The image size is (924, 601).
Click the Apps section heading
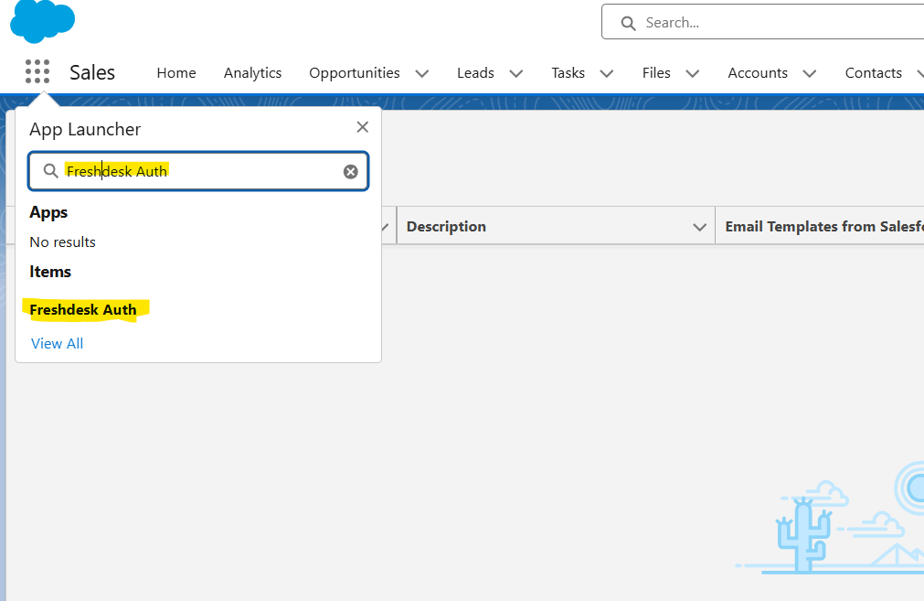pos(48,212)
